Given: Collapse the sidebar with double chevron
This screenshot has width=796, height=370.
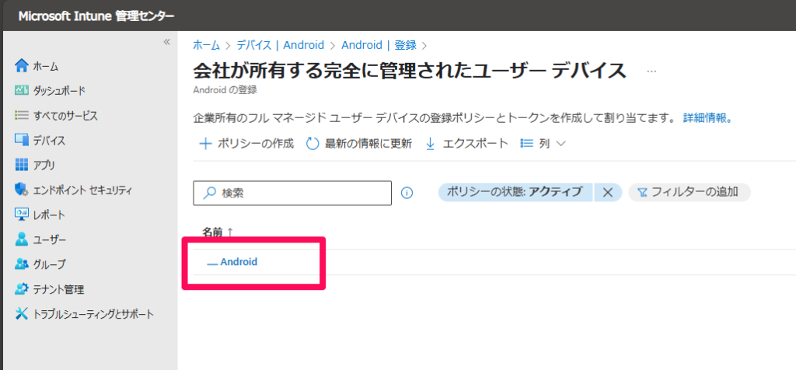Looking at the screenshot, I should tap(166, 42).
